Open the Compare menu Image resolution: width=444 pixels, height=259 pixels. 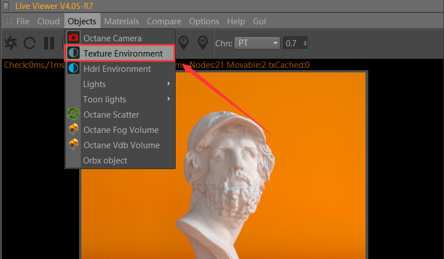pyautogui.click(x=164, y=21)
